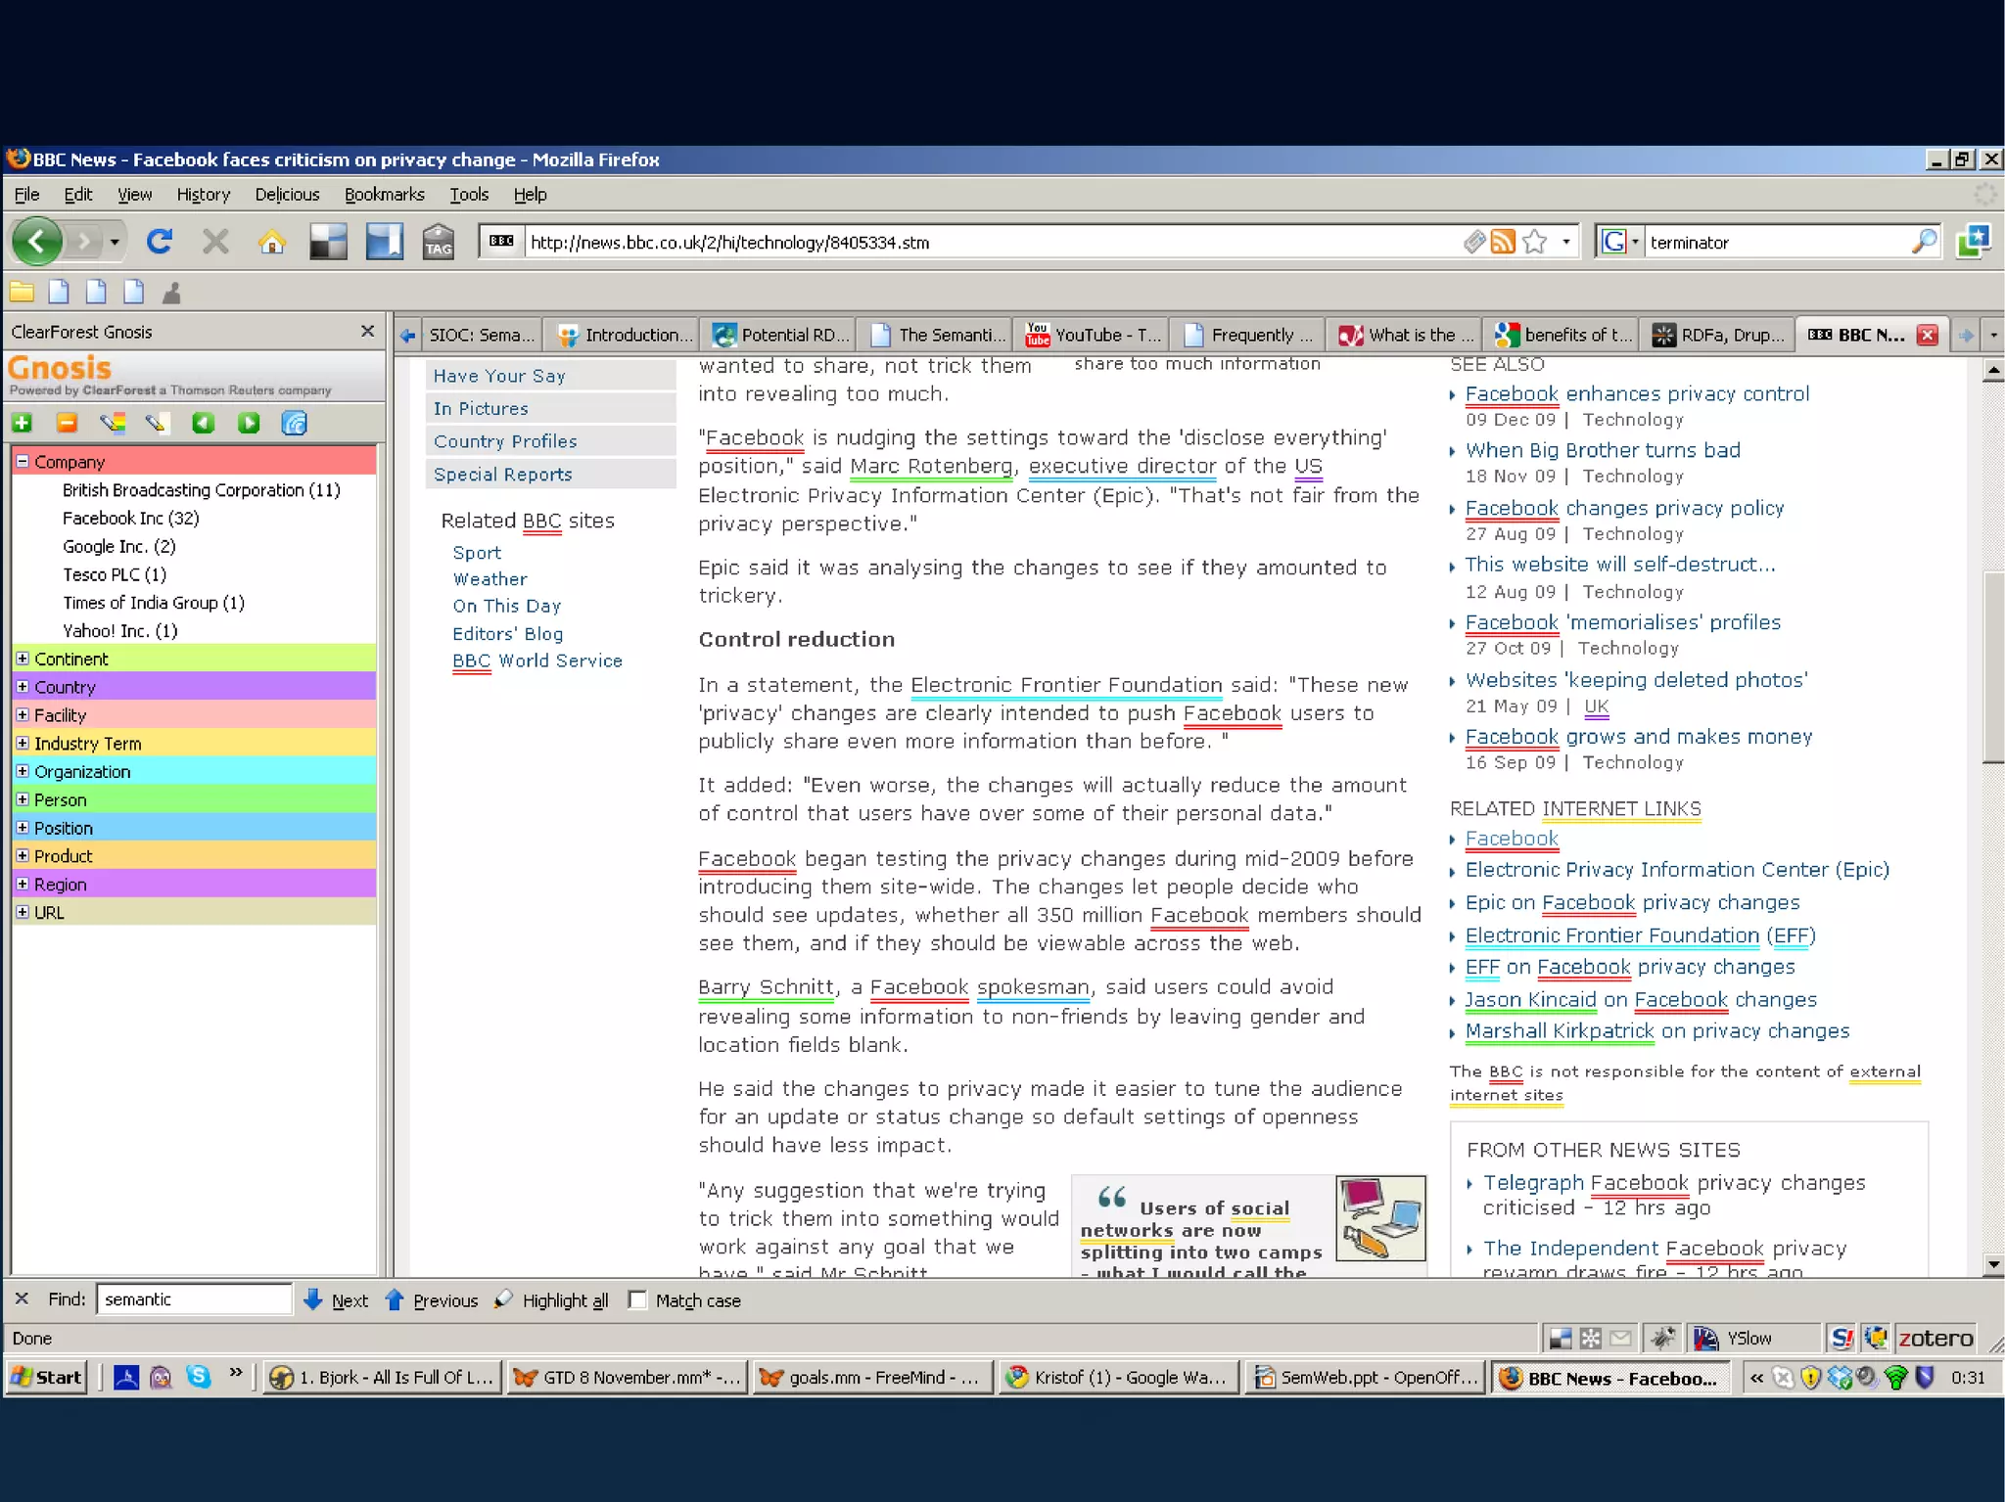Image resolution: width=2005 pixels, height=1502 pixels.
Task: Close the ClearForest Gnosis sidebar
Action: [367, 332]
